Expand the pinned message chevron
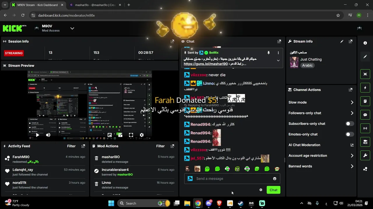The width and height of the screenshot is (373, 209). (278, 60)
